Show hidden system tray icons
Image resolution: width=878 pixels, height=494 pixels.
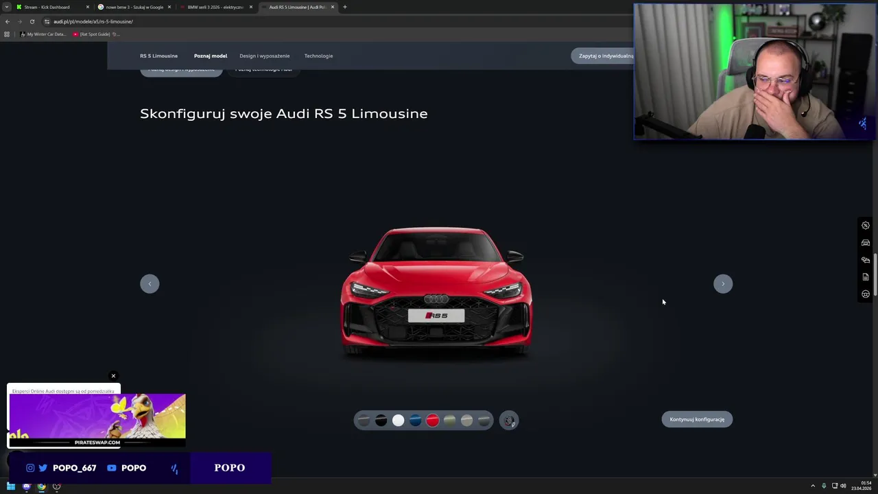pos(813,486)
